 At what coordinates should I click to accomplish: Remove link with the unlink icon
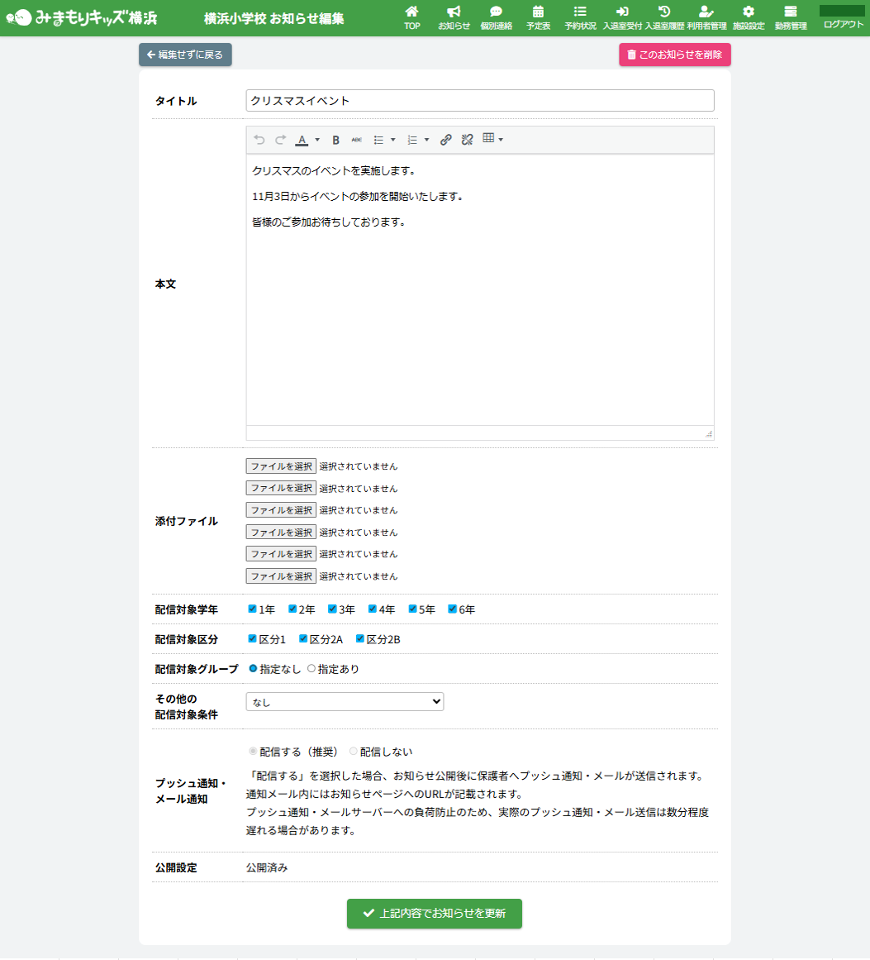coord(467,140)
